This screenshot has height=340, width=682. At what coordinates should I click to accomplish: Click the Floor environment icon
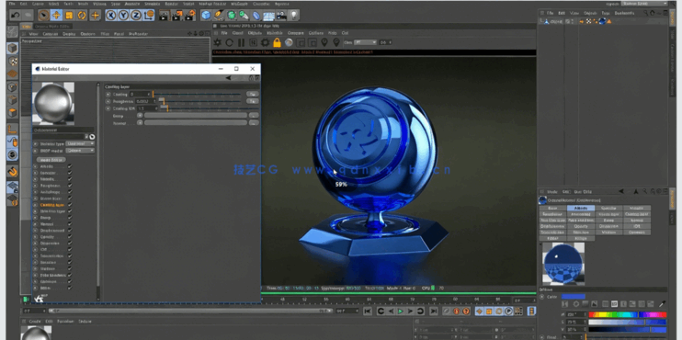(x=268, y=17)
